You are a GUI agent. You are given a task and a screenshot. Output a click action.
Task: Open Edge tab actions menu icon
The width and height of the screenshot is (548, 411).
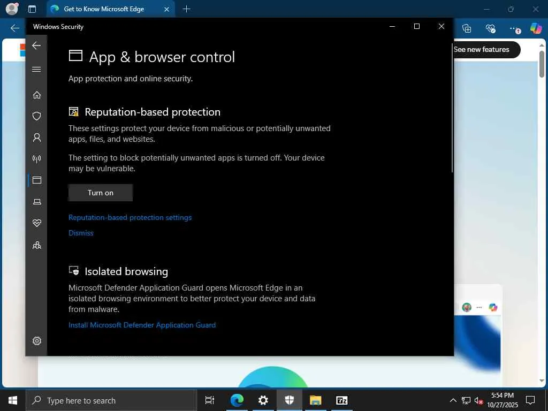point(32,9)
